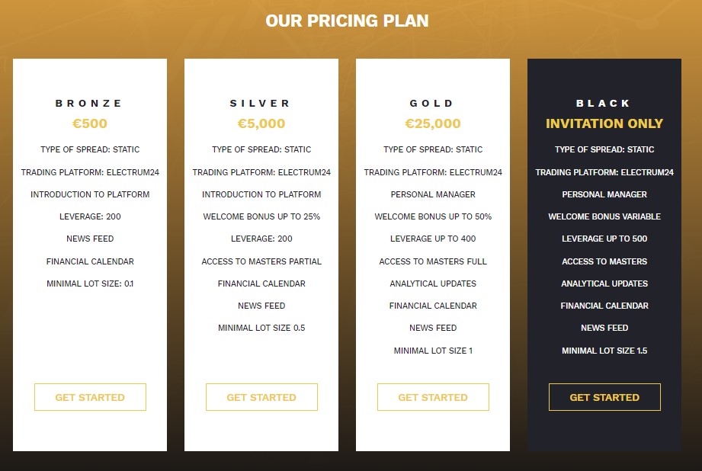Click Get Started under Bronze plan

click(x=90, y=397)
